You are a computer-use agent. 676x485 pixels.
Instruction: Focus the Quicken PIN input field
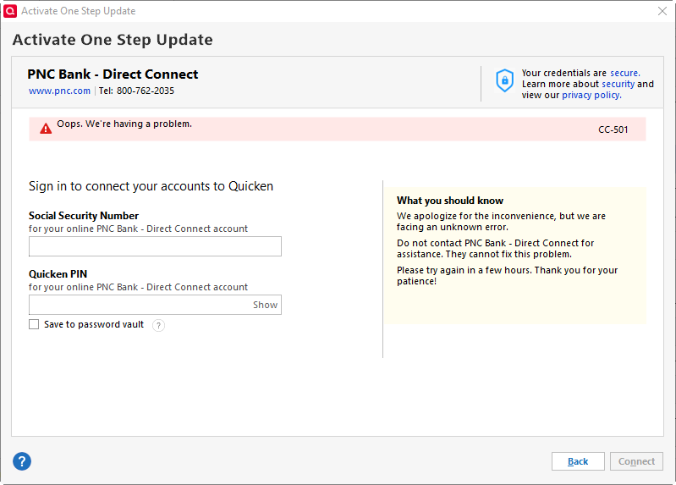click(x=140, y=305)
